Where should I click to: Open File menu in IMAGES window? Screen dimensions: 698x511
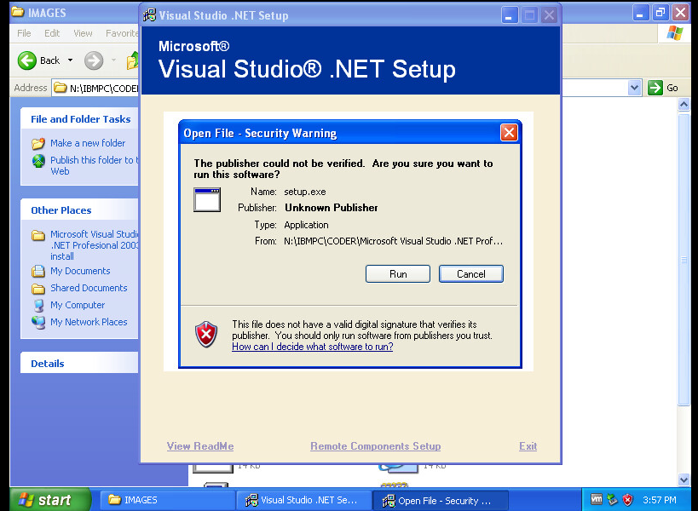coord(24,33)
